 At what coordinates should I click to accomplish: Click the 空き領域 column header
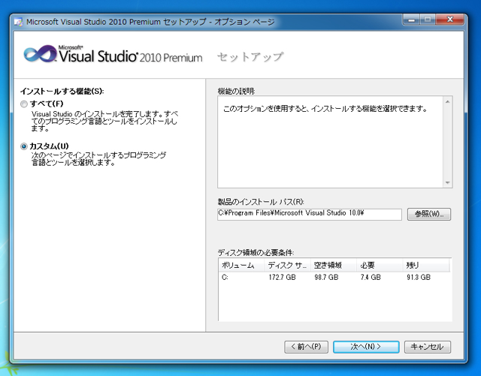(334, 266)
